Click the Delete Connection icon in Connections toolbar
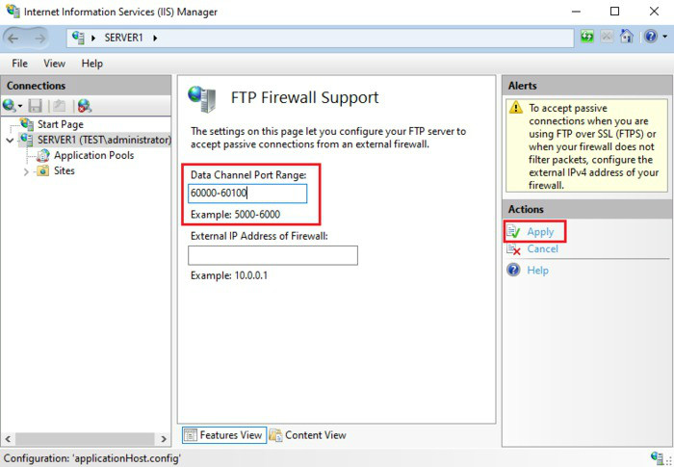674x467 pixels. [x=85, y=105]
